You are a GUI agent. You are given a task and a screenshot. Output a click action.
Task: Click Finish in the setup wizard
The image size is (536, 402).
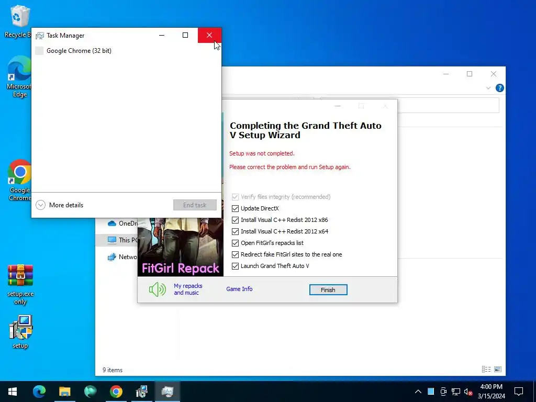[x=328, y=290]
